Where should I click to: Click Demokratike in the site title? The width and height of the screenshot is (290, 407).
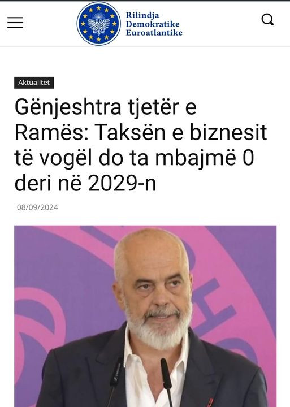153,24
